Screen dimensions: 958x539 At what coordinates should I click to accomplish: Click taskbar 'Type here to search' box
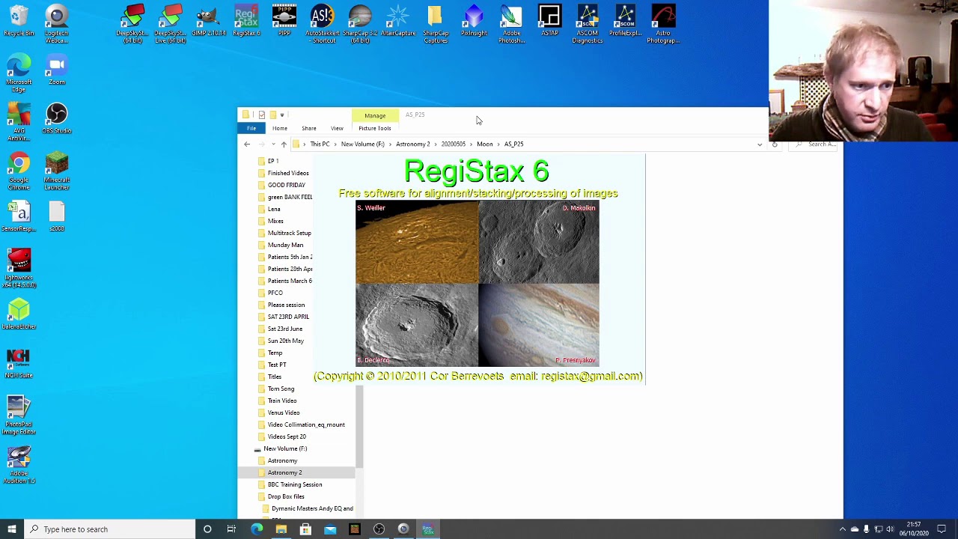109,529
